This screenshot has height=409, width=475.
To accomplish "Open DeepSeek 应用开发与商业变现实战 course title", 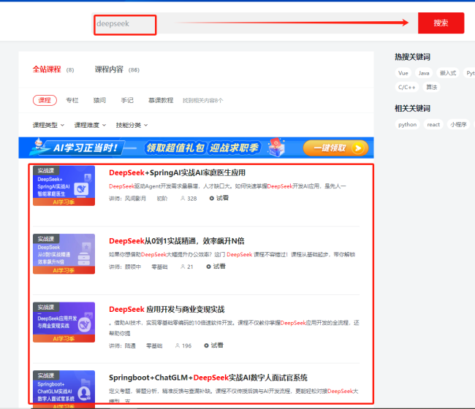I will click(x=167, y=310).
